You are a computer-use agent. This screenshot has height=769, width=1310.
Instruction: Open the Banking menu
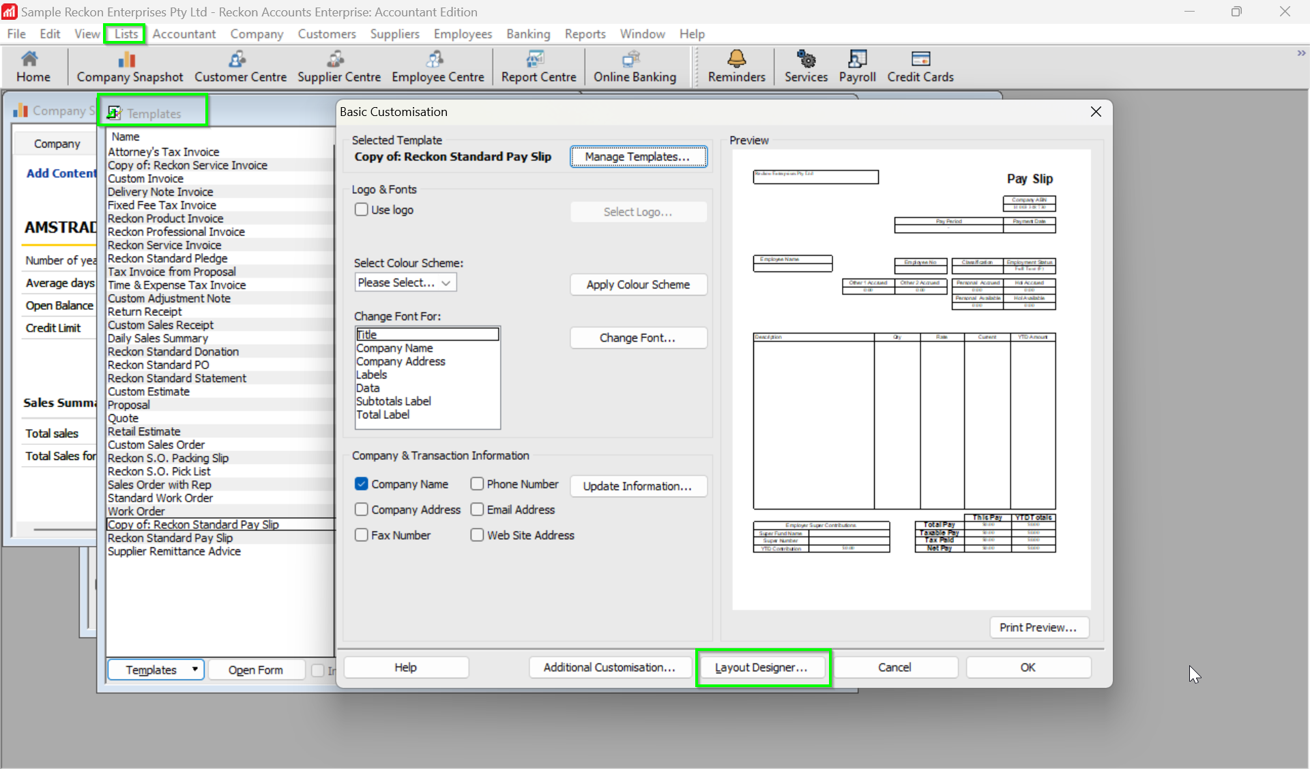pos(528,33)
